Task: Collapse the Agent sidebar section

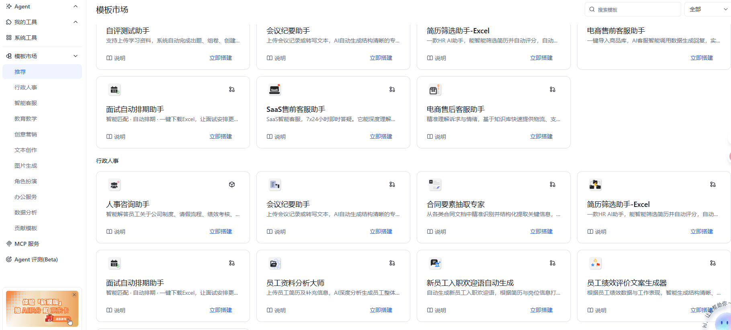Action: pos(76,6)
